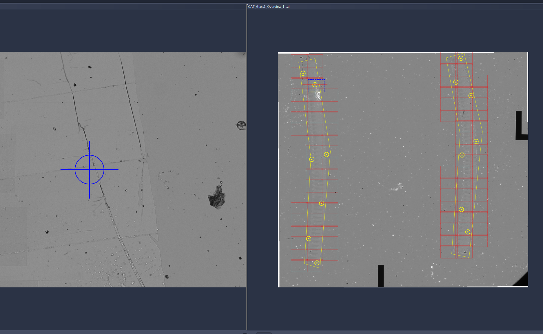Viewport: 543px width, 334px height.
Task: Click the topmost yellow circle marker on right strip
Action: click(460, 58)
